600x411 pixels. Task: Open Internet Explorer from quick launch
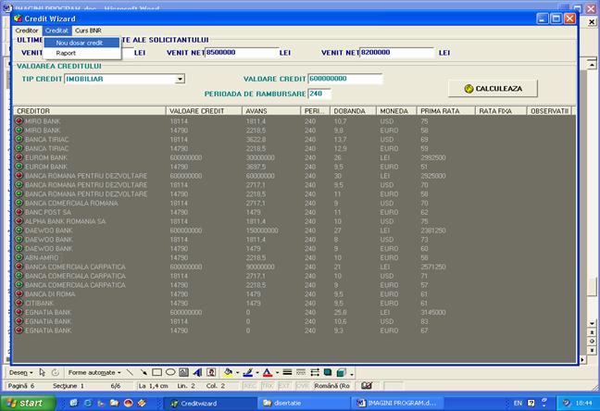[88, 403]
